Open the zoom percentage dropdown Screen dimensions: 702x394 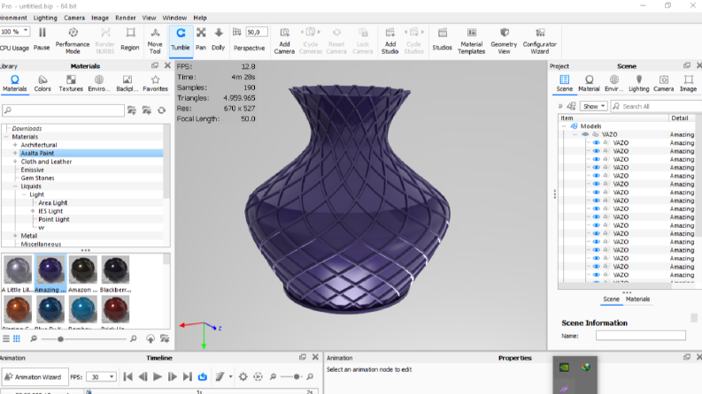click(x=26, y=31)
